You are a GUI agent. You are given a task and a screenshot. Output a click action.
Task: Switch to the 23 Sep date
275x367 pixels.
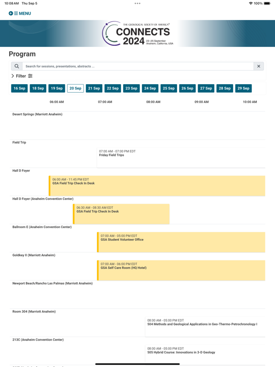131,88
